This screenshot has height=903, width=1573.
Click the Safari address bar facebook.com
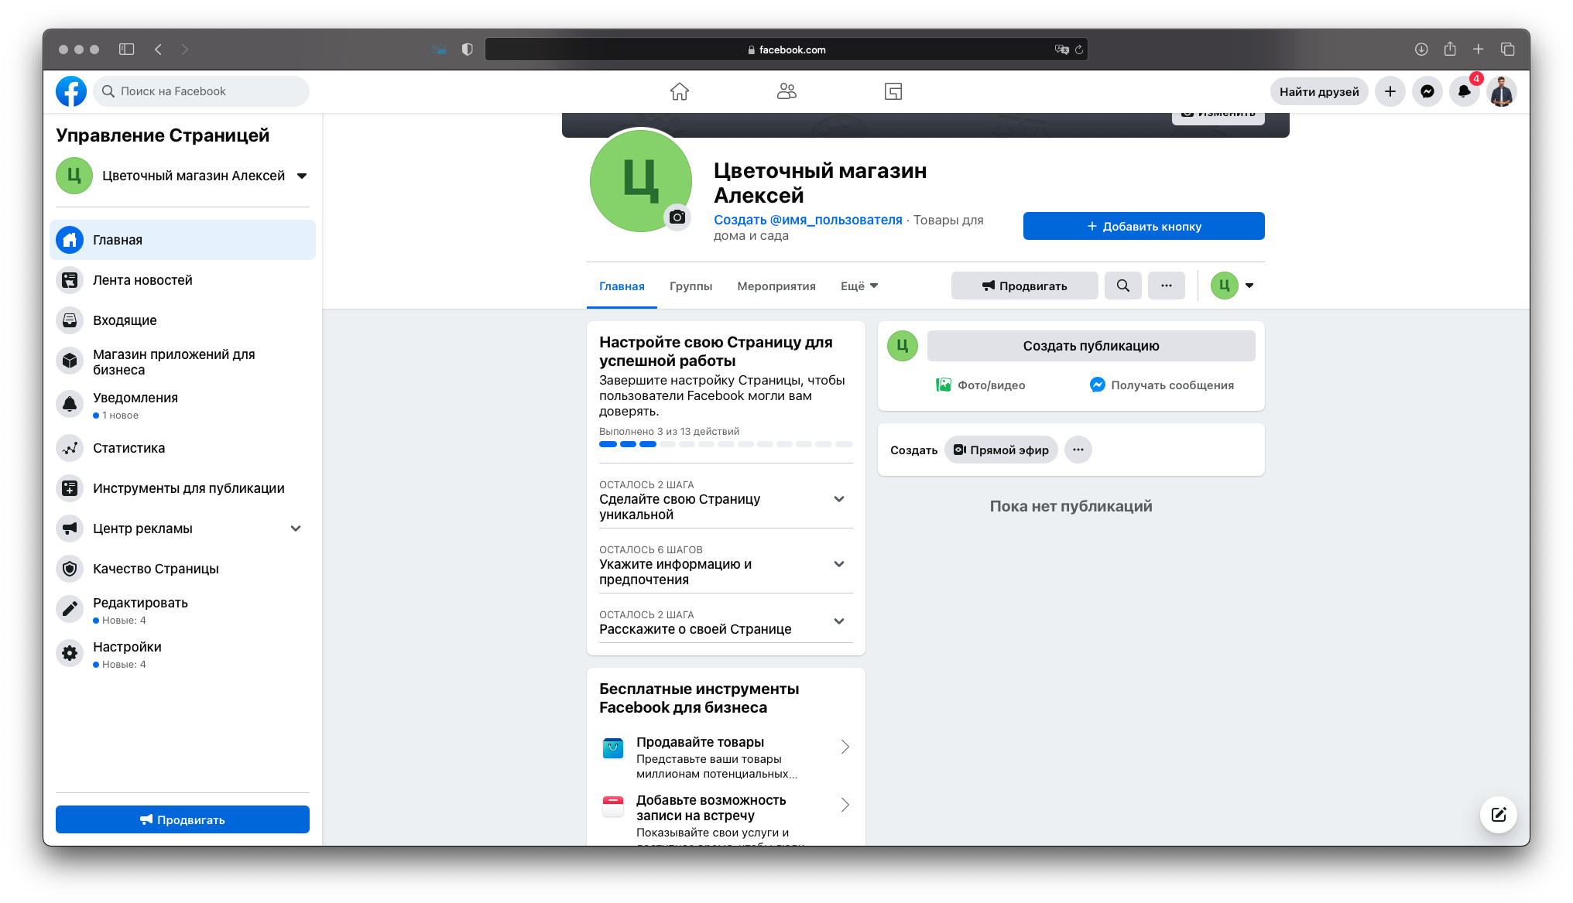[786, 50]
